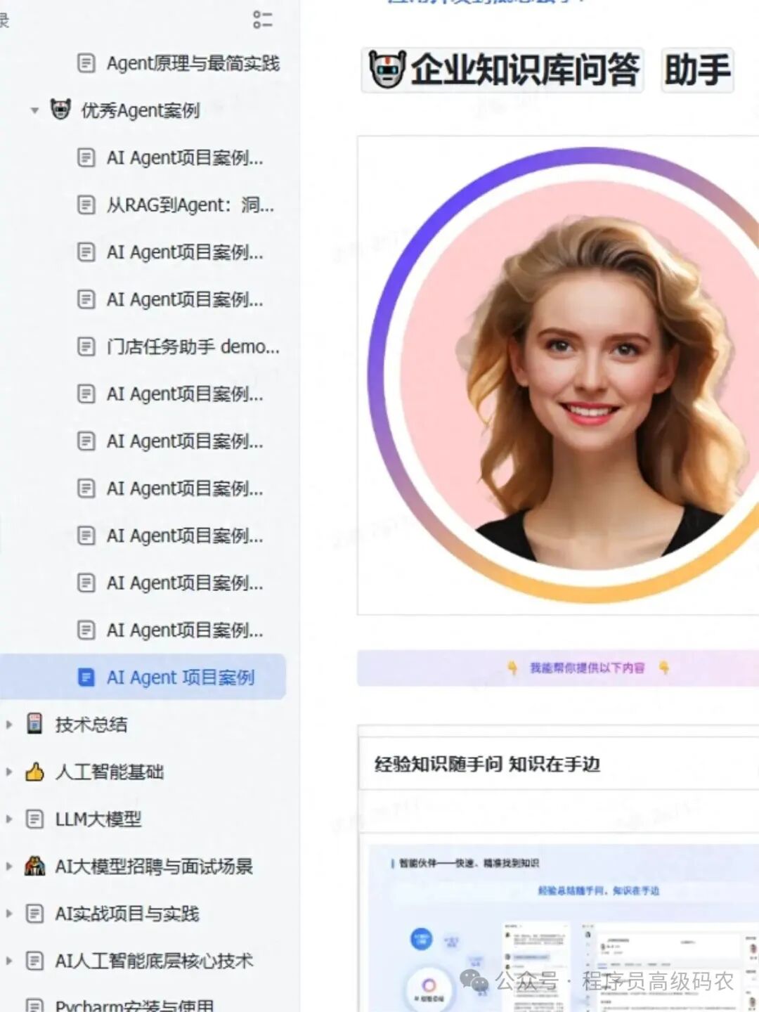Collapse the 优秀Agent案例 folder
Viewport: 759px width, 1012px height.
point(34,110)
